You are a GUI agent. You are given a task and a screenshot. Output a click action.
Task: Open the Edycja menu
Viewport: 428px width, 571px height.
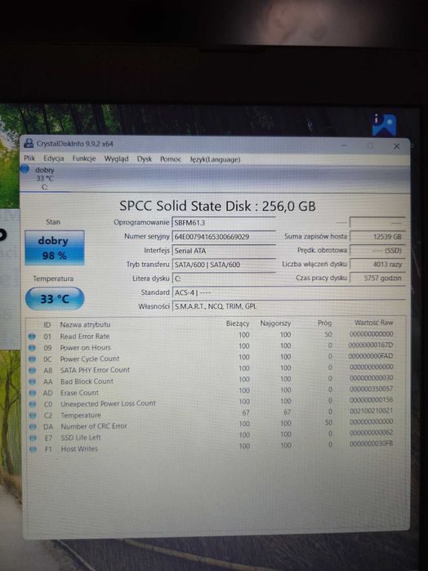point(54,158)
